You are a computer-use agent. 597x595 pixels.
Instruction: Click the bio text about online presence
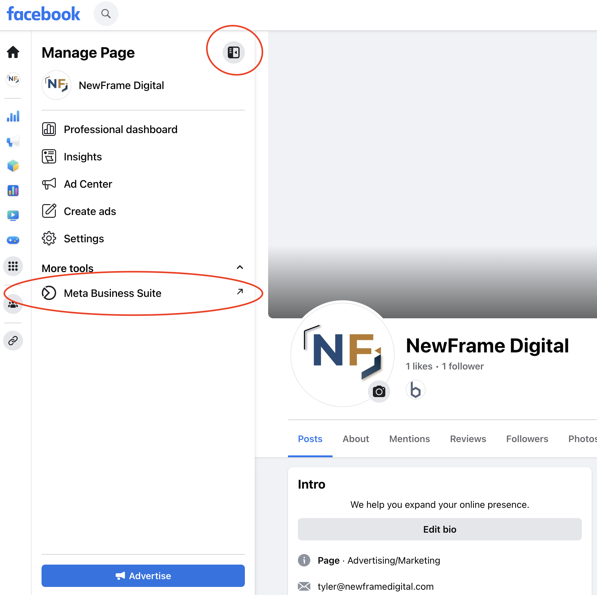pos(440,505)
